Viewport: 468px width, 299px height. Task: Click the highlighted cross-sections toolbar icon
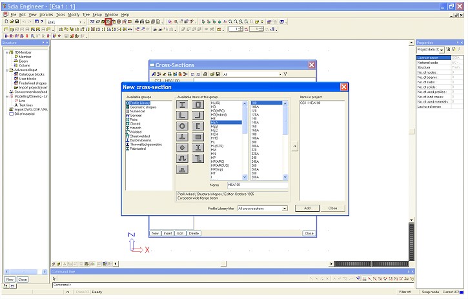tap(109, 21)
